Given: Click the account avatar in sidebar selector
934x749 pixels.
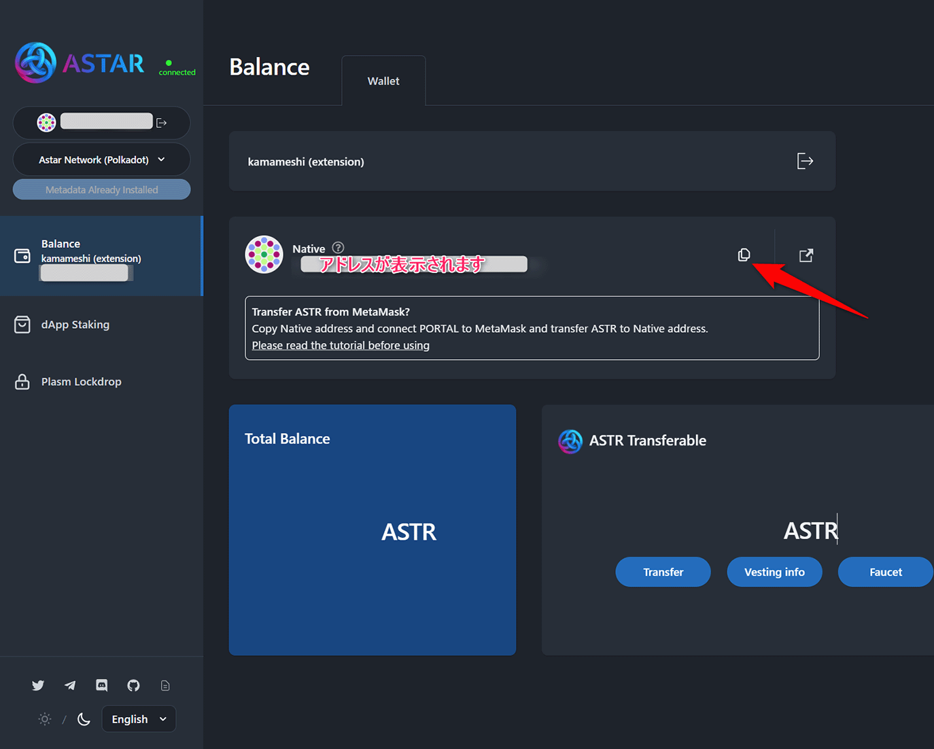Looking at the screenshot, I should 46,122.
